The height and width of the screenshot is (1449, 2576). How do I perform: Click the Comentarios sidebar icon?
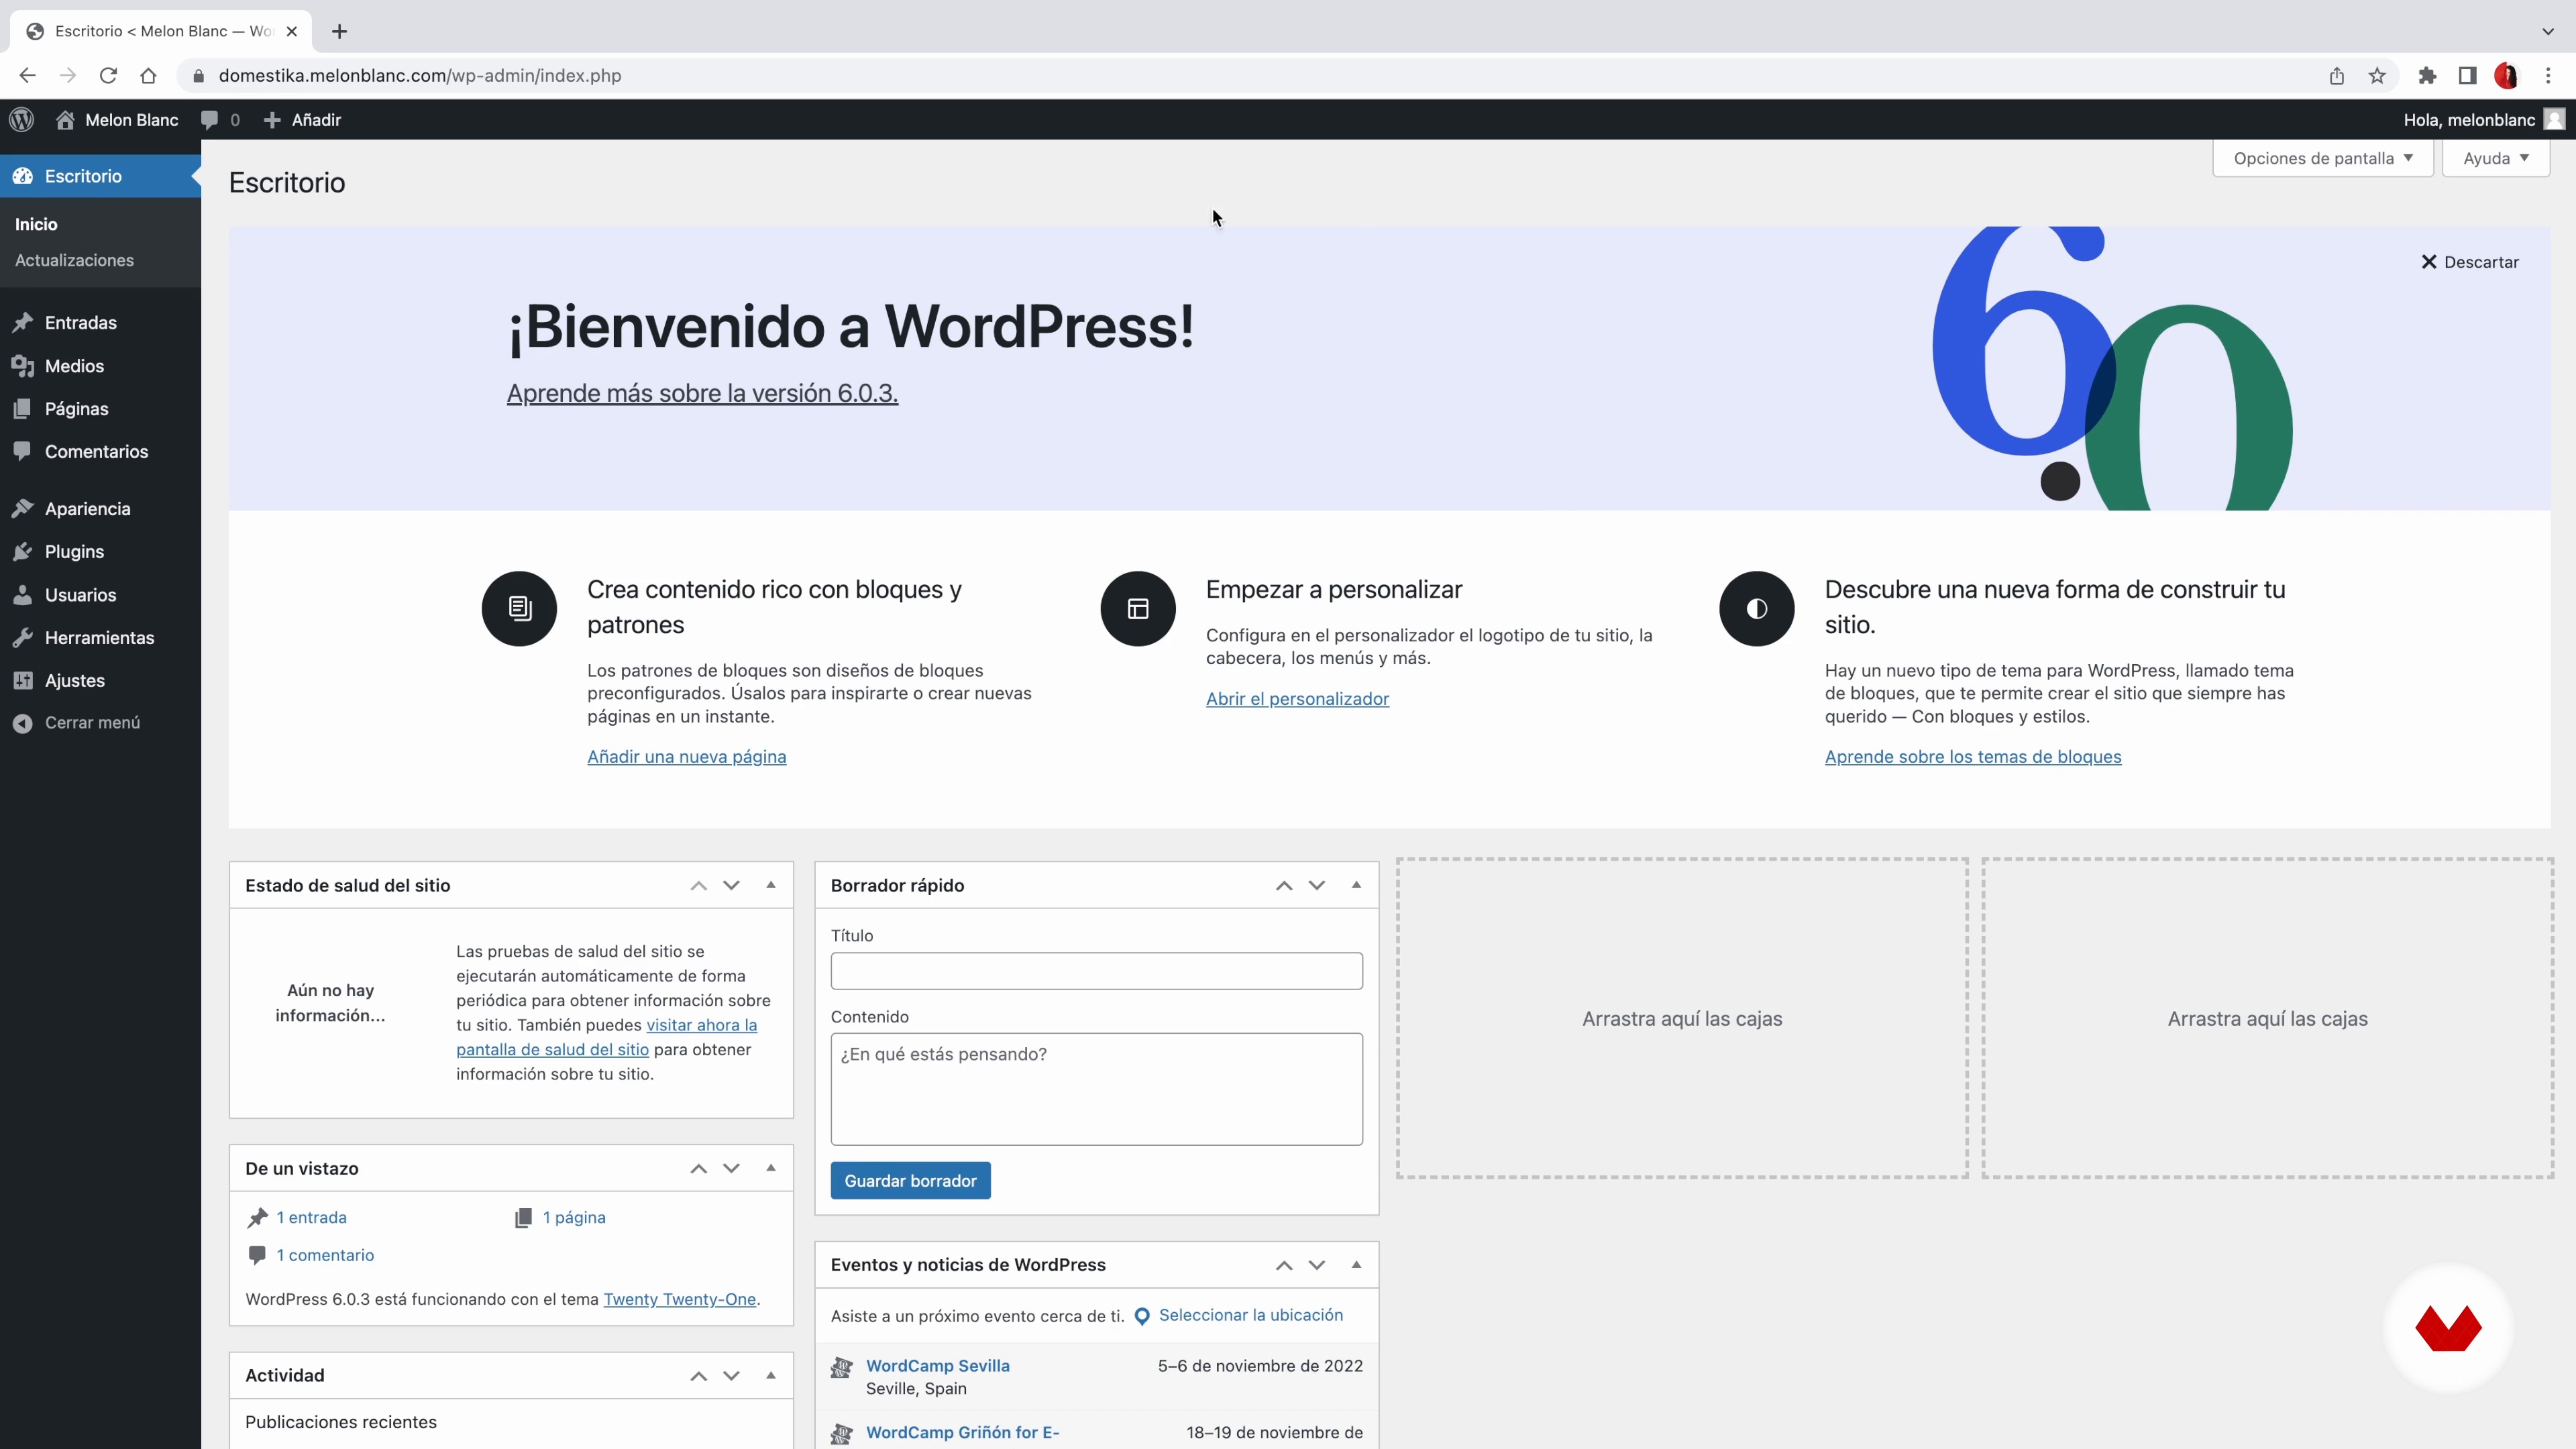click(23, 451)
